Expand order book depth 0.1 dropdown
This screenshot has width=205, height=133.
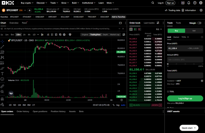[159, 29]
